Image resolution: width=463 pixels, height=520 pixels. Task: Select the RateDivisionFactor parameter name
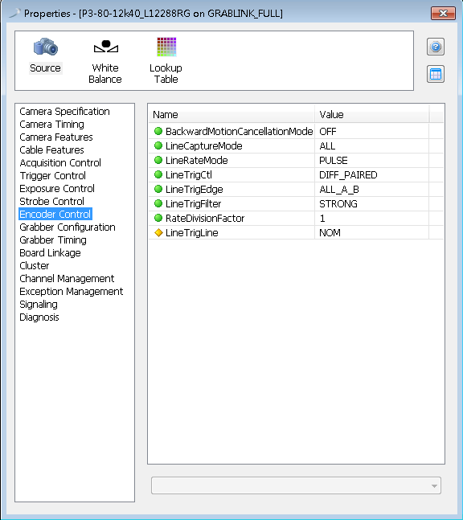[205, 219]
